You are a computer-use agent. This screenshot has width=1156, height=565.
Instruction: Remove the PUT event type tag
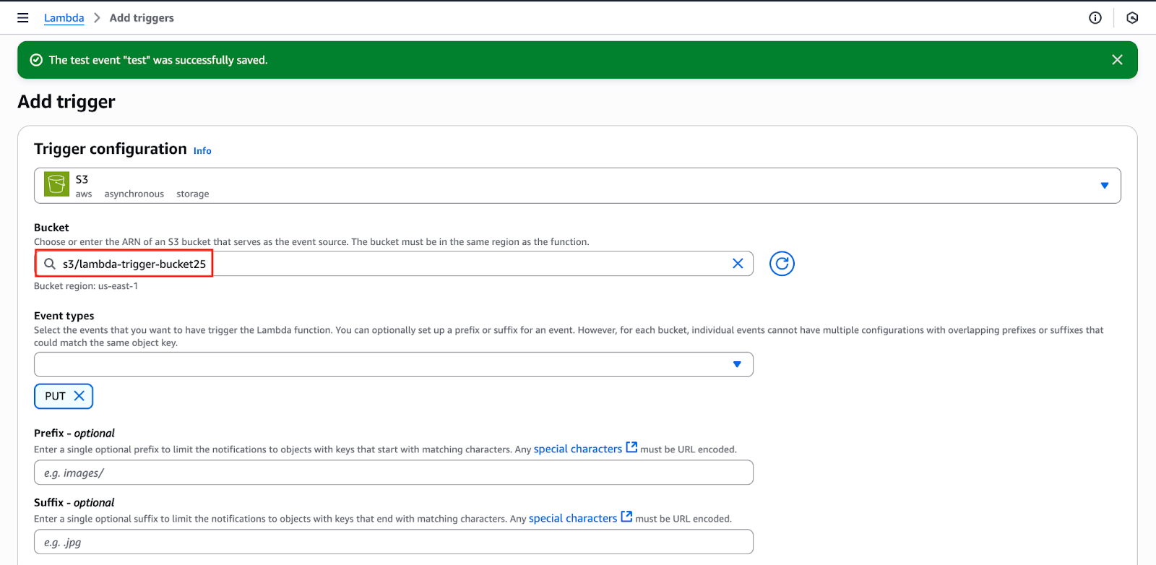point(79,396)
